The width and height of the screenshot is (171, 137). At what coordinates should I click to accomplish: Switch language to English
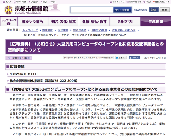(x=33, y=2)
